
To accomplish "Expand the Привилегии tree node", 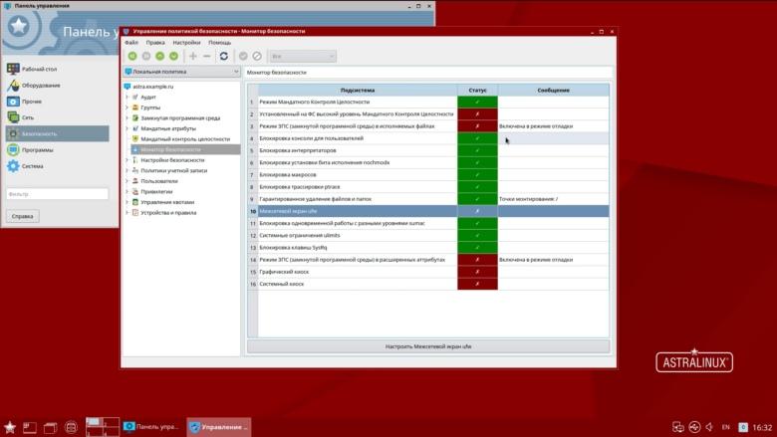I will [x=127, y=191].
